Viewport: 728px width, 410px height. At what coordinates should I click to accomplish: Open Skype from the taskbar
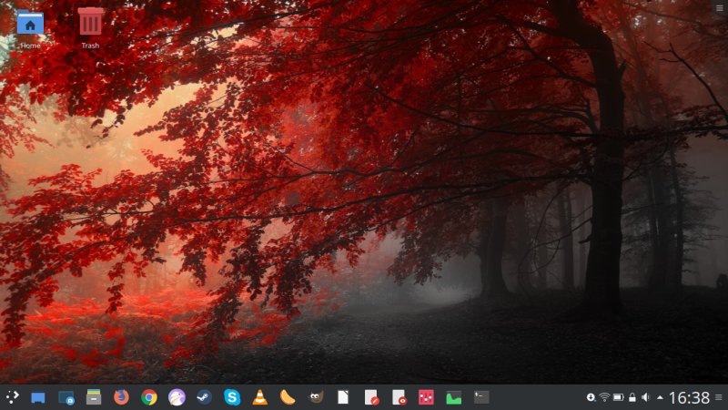pyautogui.click(x=232, y=397)
